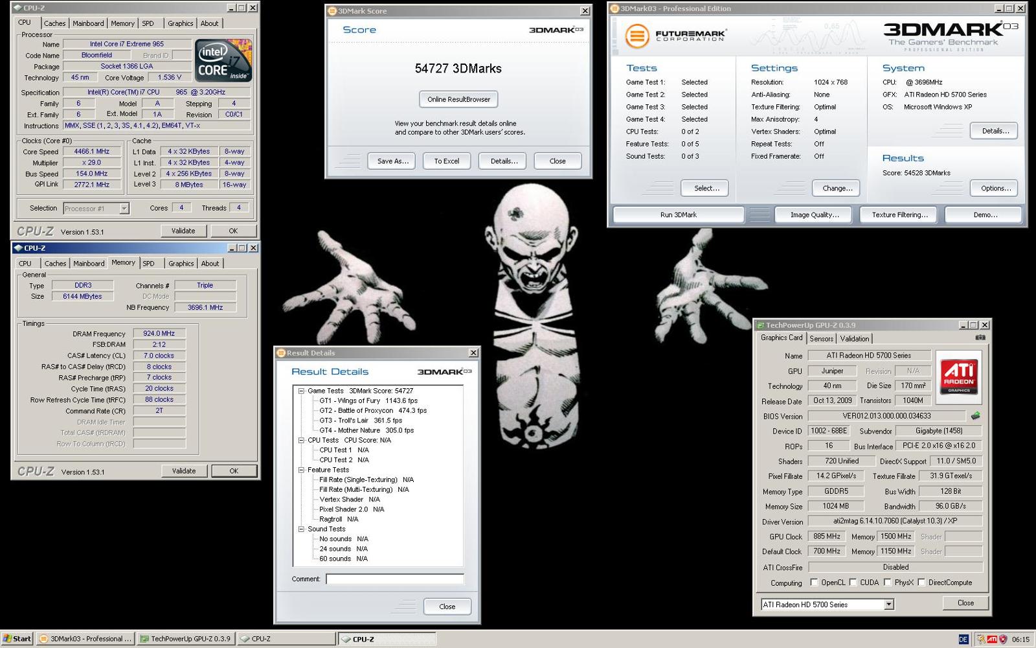Collapse the Sound Tests tree node
Screen dimensions: 1036x648
[x=301, y=529]
